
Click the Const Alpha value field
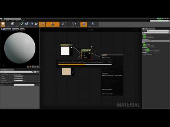[18, 80]
